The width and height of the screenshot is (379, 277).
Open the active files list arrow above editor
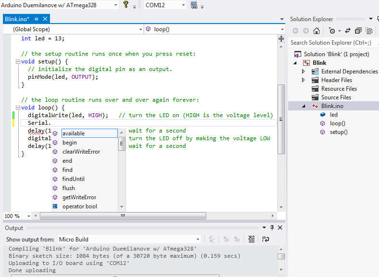tap(282, 19)
